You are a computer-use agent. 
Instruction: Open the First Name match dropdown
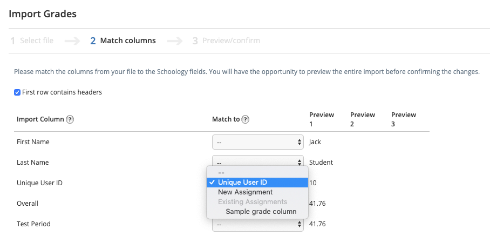(x=257, y=142)
